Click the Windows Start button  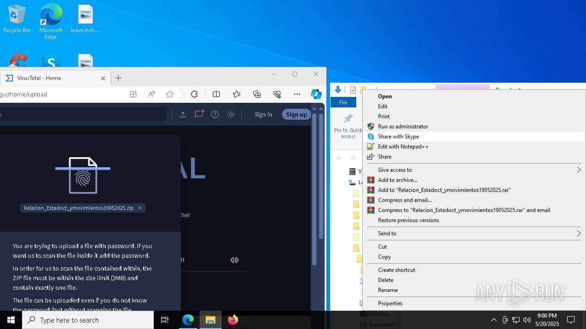[11, 320]
